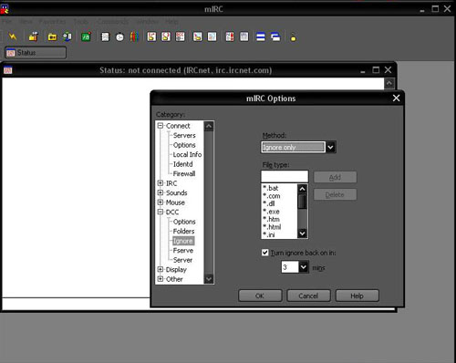Click the Help button in mIRC Options
Screen dimensions: 456x363
click(x=357, y=296)
